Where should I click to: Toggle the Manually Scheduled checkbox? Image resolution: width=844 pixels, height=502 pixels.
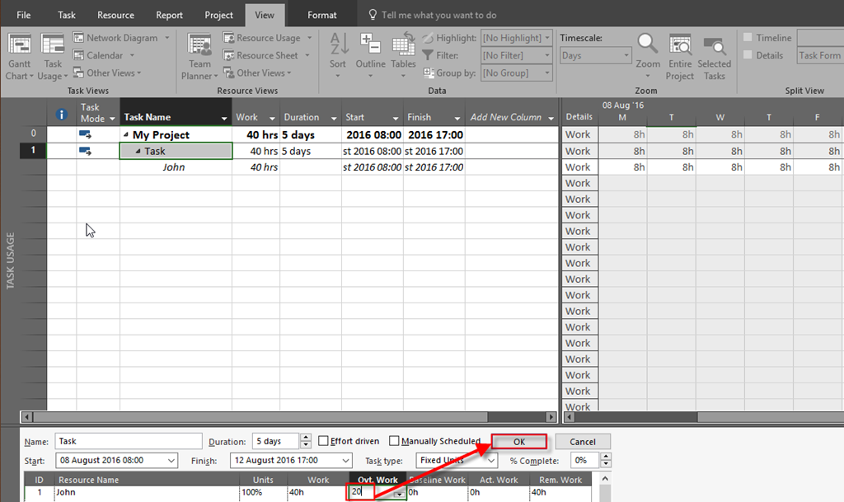click(394, 442)
